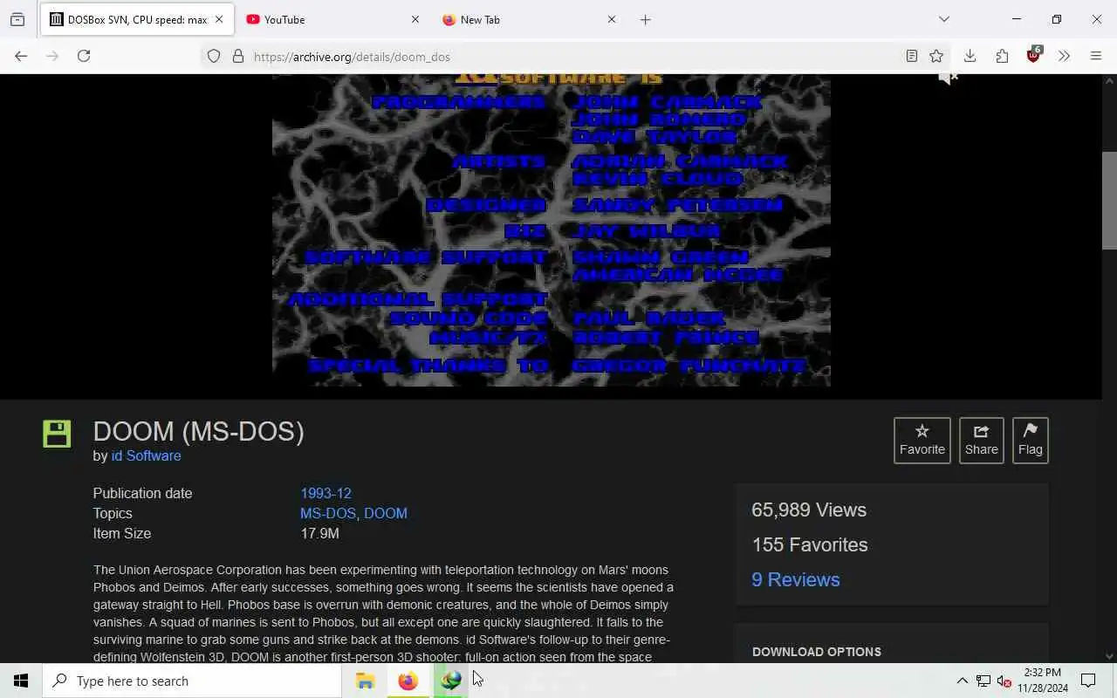
Task: Share this DOOM item
Action: [x=981, y=440]
